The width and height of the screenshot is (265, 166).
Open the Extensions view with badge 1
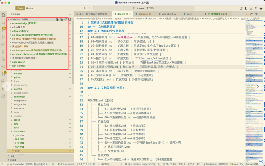click(x=3, y=74)
